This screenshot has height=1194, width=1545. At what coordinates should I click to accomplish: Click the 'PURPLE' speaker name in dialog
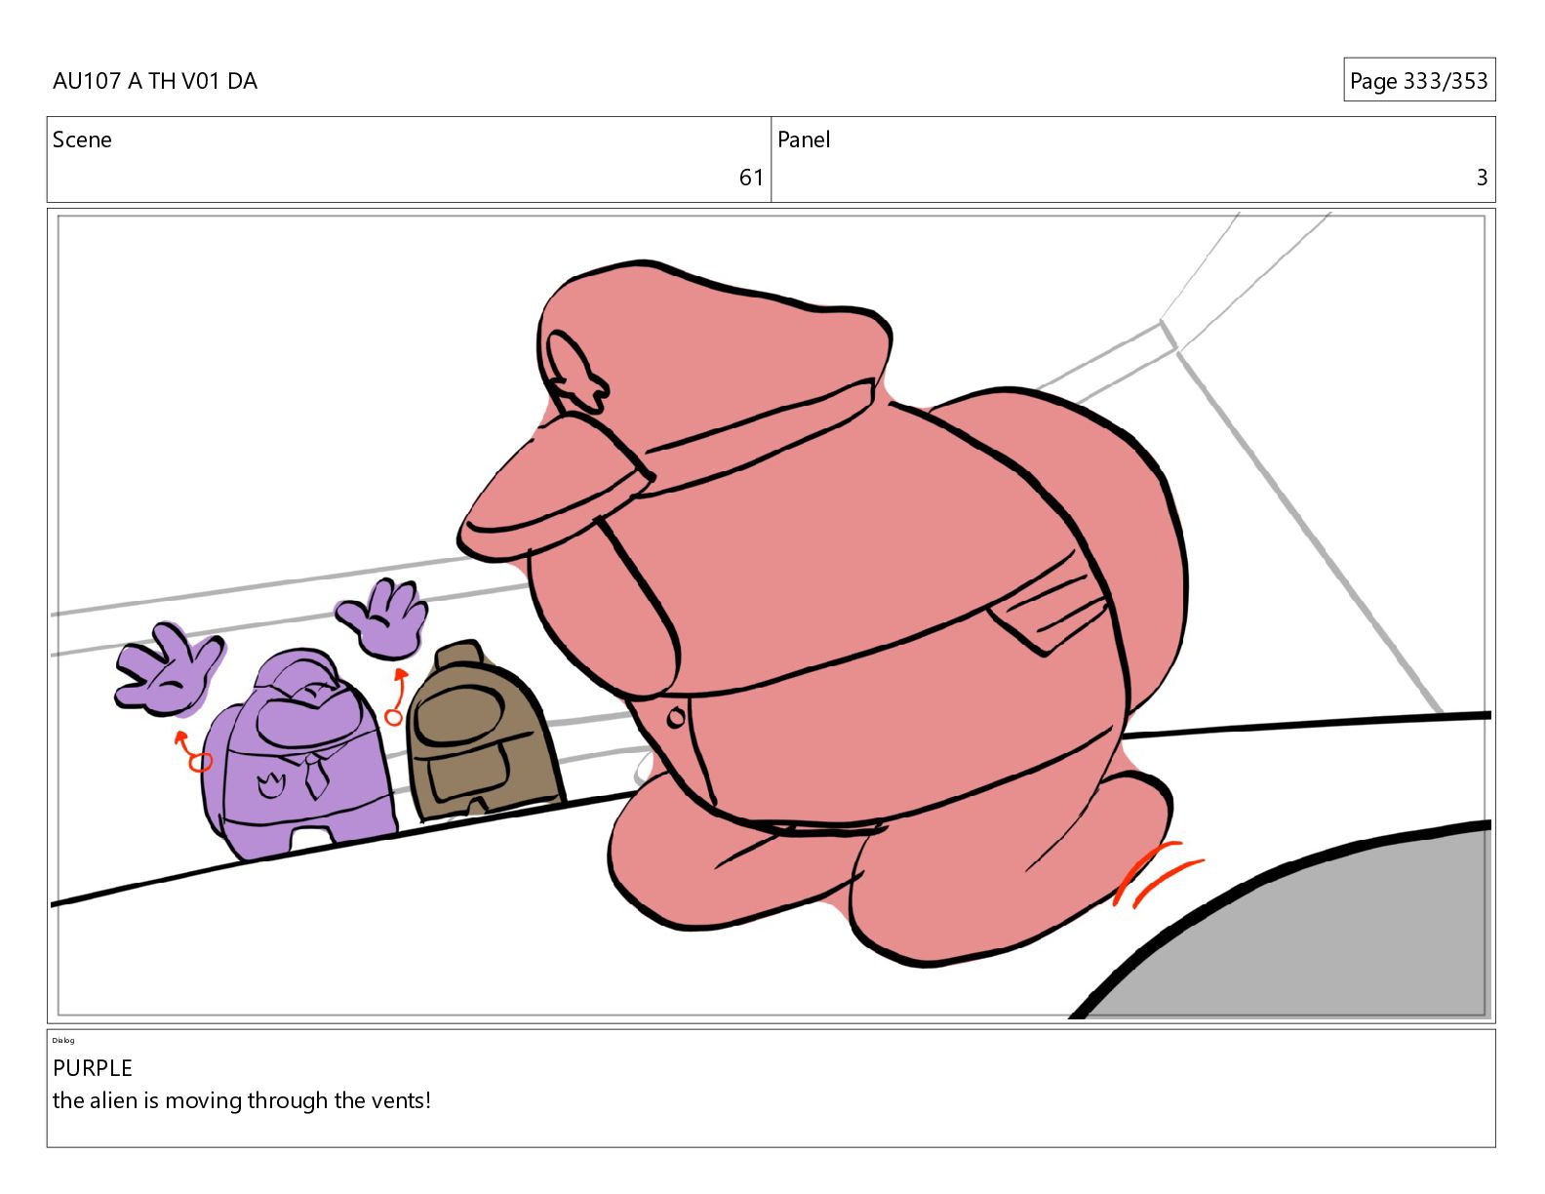93,1068
